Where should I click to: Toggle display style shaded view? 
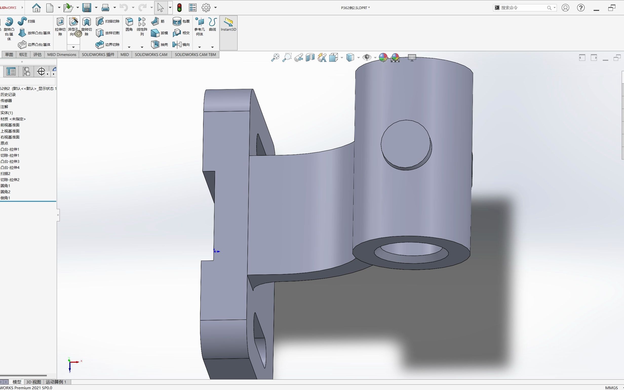click(350, 57)
